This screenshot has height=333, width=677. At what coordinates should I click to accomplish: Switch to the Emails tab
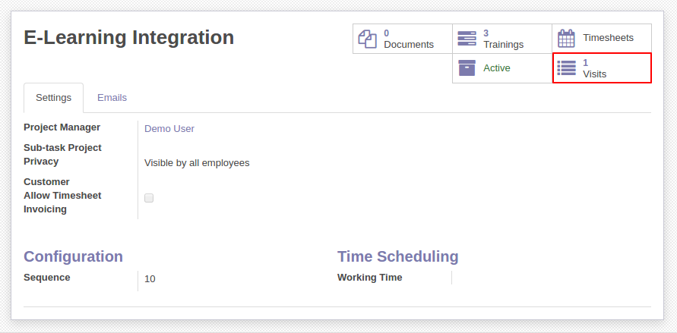click(x=112, y=98)
